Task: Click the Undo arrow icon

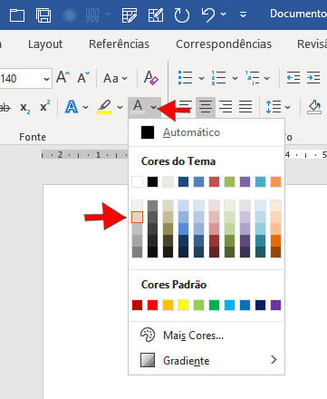Action: [208, 15]
